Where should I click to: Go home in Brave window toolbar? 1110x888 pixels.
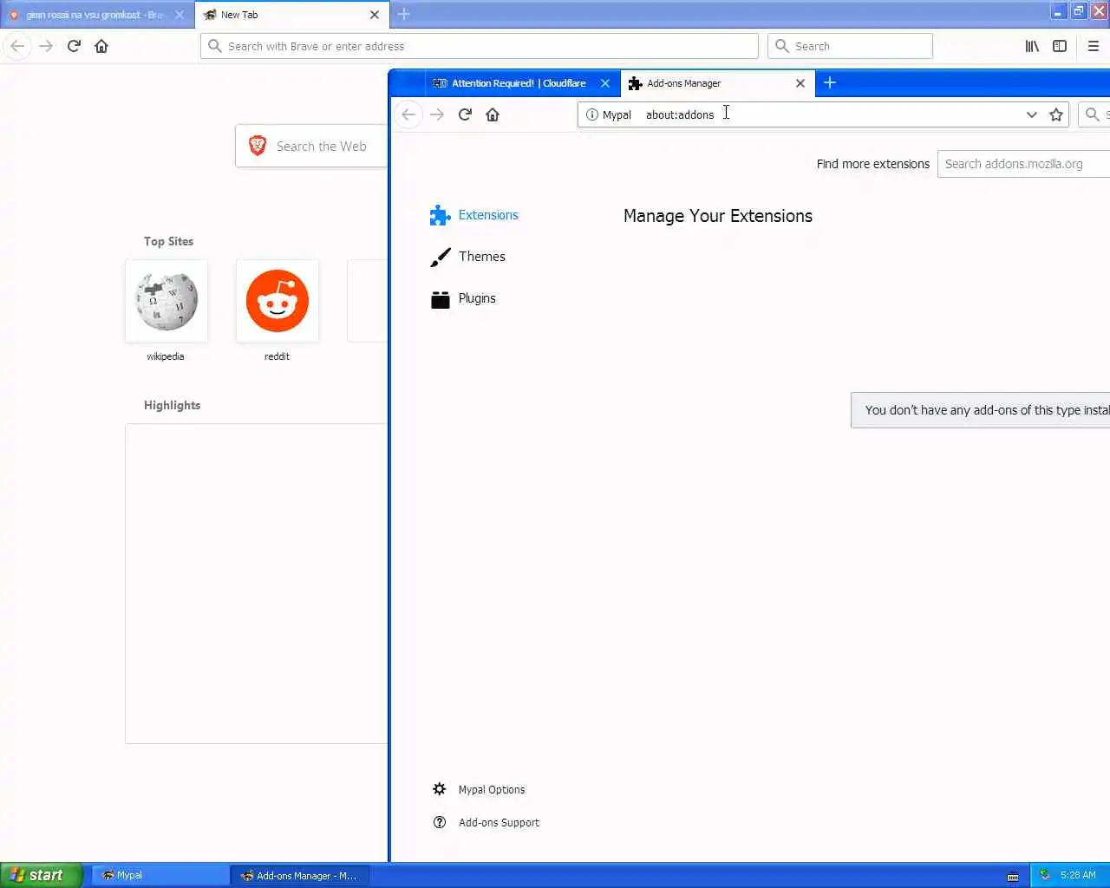pos(101,46)
